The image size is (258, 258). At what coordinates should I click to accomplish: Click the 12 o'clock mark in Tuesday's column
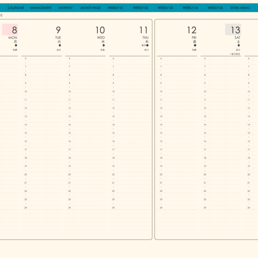click(x=26, y=108)
